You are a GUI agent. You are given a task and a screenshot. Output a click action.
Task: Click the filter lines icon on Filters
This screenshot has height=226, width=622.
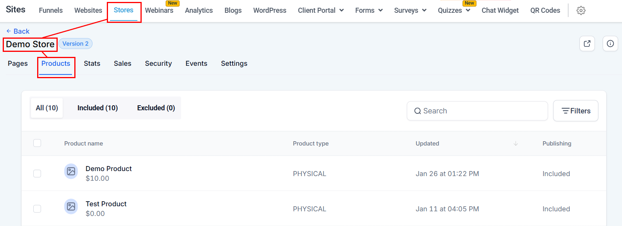pyautogui.click(x=565, y=111)
